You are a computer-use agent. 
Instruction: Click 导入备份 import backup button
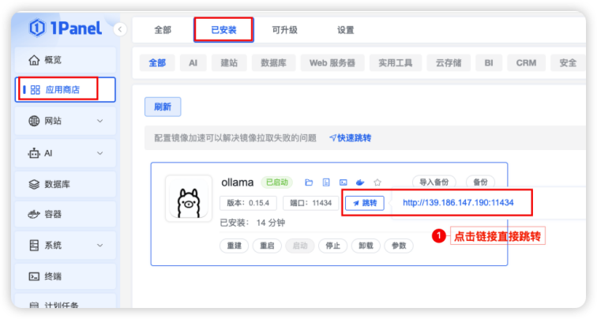pyautogui.click(x=434, y=182)
